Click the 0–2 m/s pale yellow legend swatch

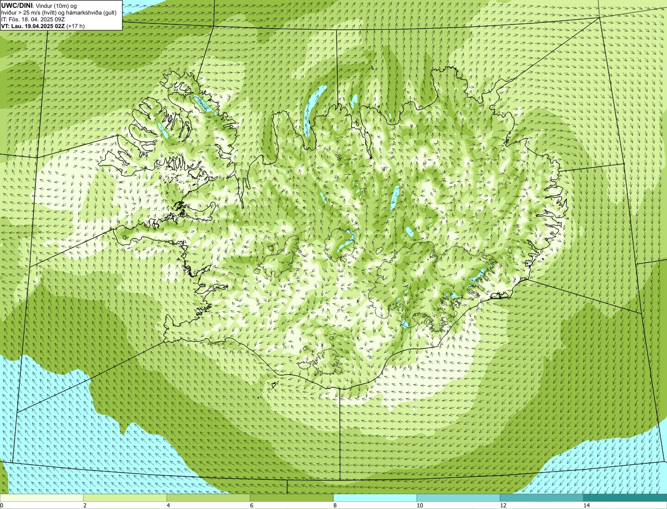(42, 498)
